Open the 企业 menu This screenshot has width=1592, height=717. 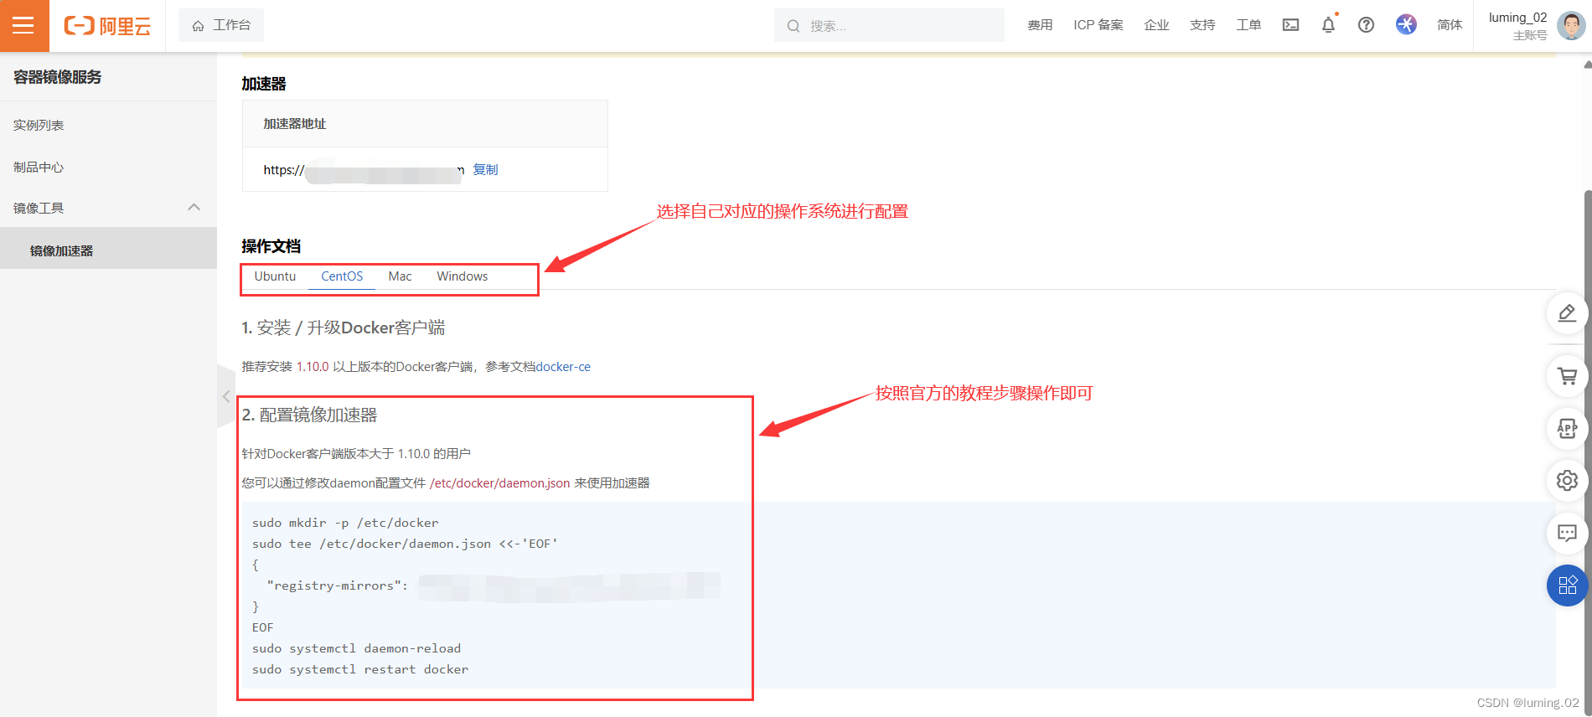[x=1156, y=25]
